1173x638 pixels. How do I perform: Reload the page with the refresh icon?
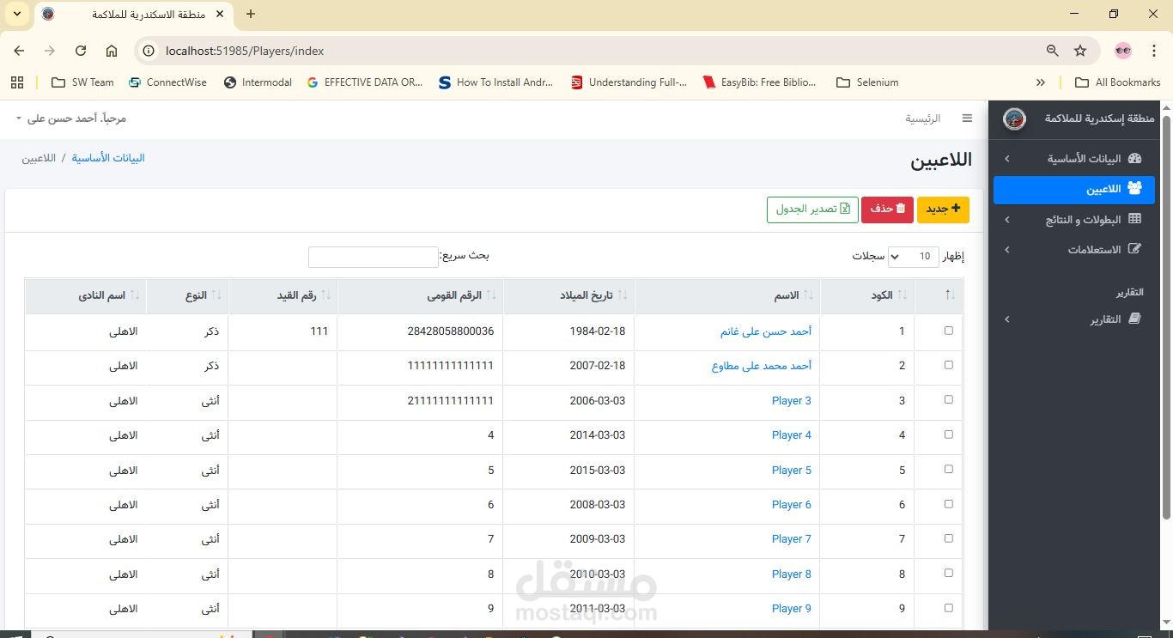pos(81,51)
